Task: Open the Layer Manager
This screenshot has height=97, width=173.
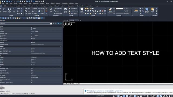Action: point(82,11)
